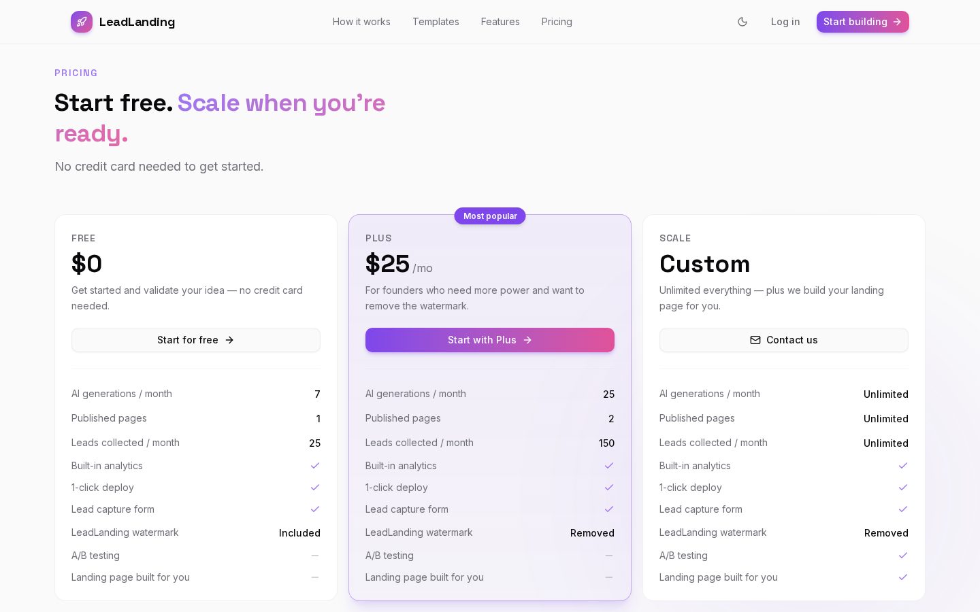
Task: Click the SCALE plan label
Action: tap(675, 238)
